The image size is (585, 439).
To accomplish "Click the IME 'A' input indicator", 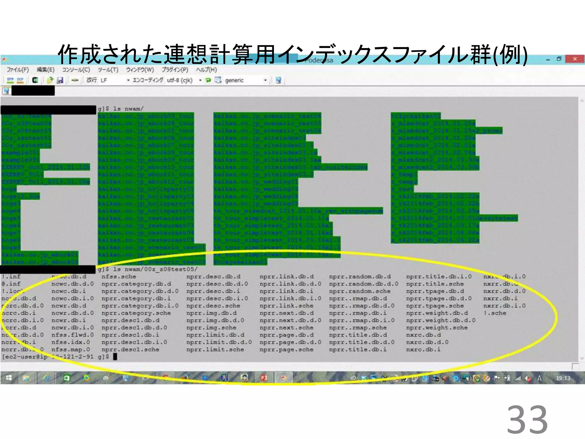I will 539,378.
